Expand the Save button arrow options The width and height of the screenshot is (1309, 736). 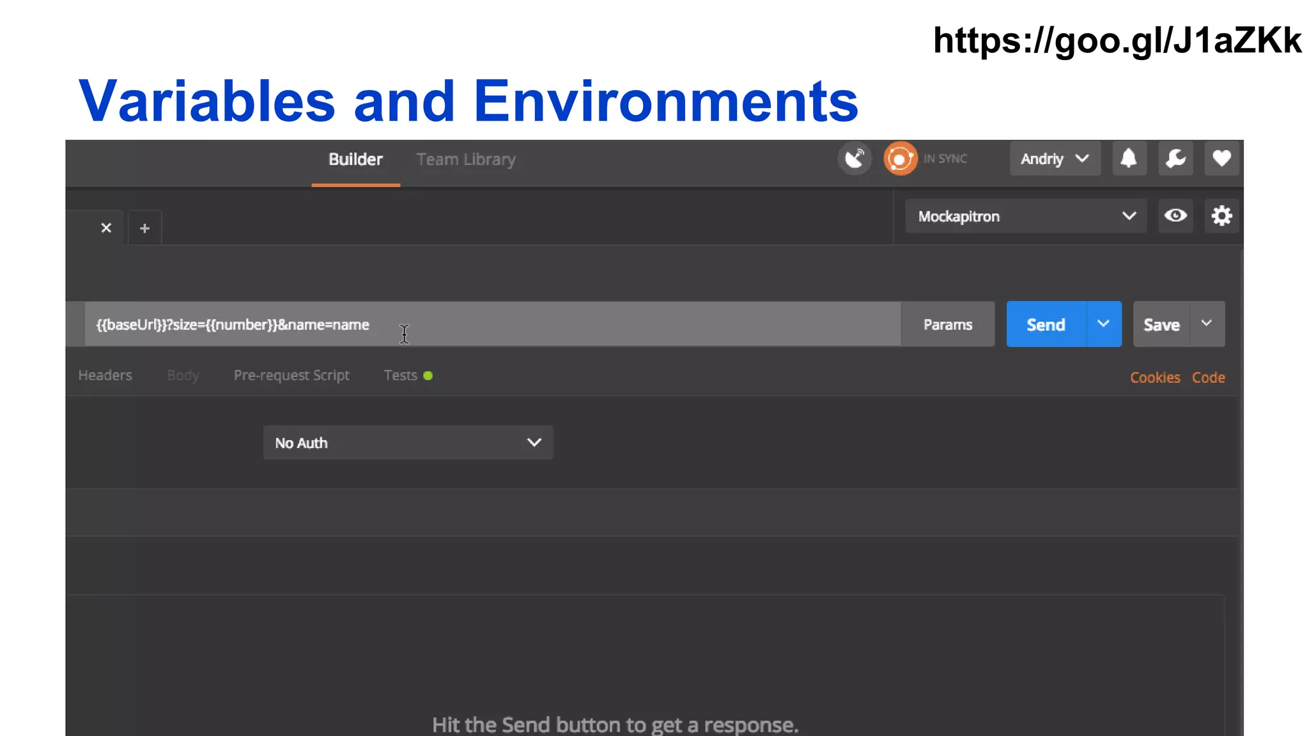click(1207, 324)
